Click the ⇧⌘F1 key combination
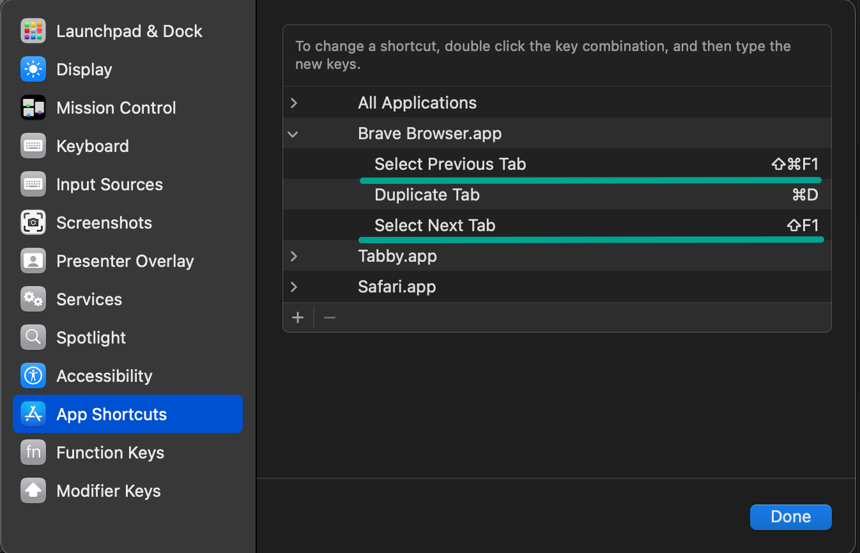 (795, 164)
